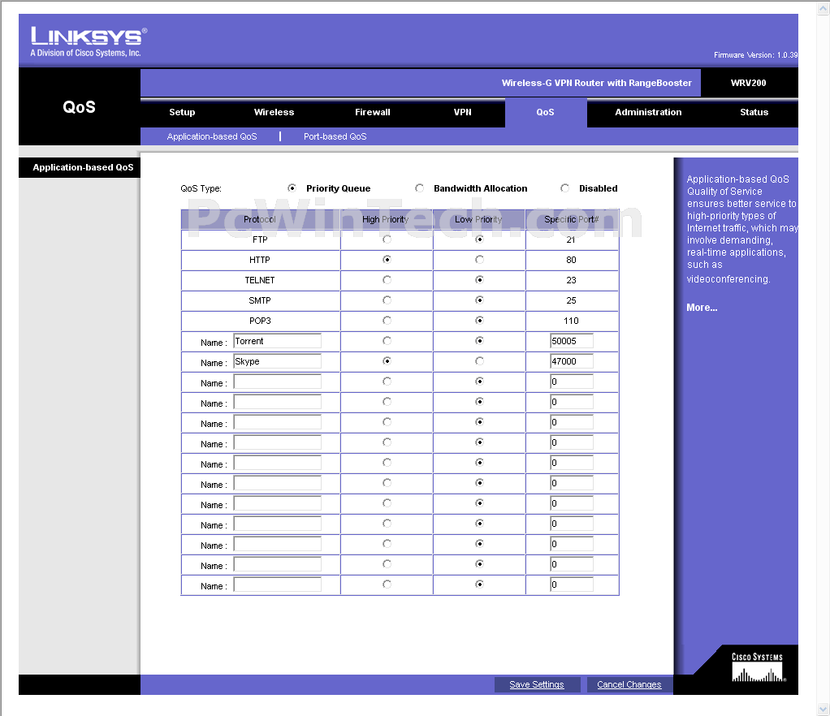Select High Priority for HTTP
The image size is (830, 716).
pos(387,259)
